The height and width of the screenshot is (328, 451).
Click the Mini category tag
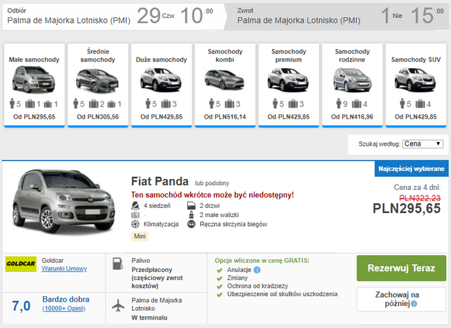click(x=139, y=236)
